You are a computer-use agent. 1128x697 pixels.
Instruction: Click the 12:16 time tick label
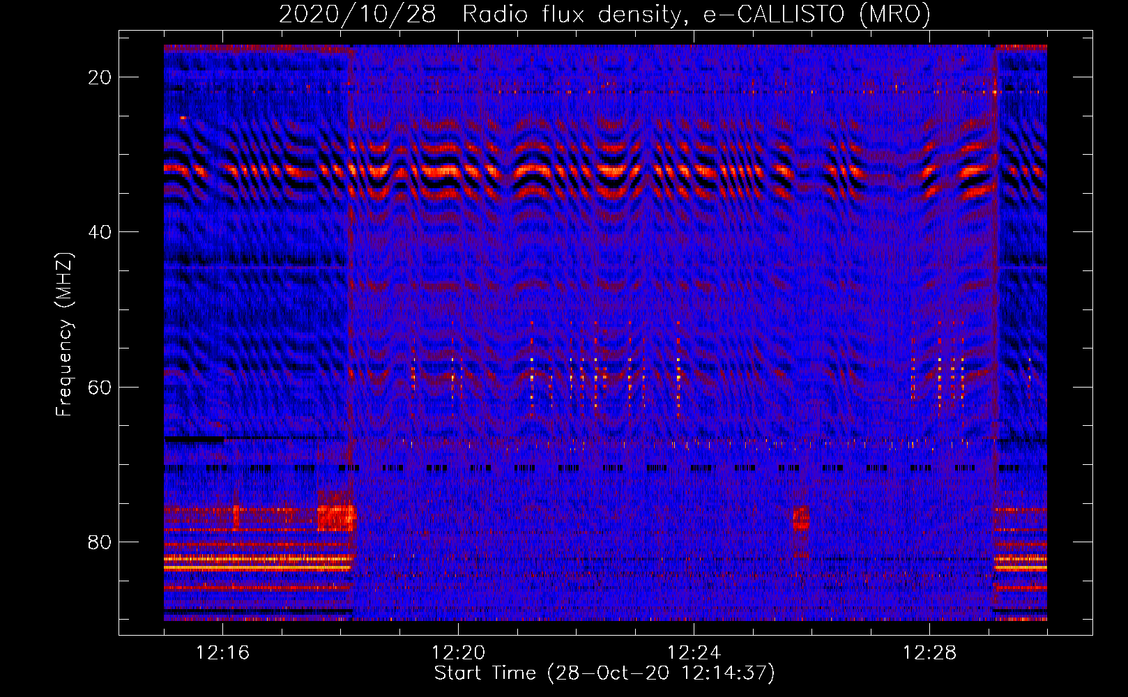point(223,653)
